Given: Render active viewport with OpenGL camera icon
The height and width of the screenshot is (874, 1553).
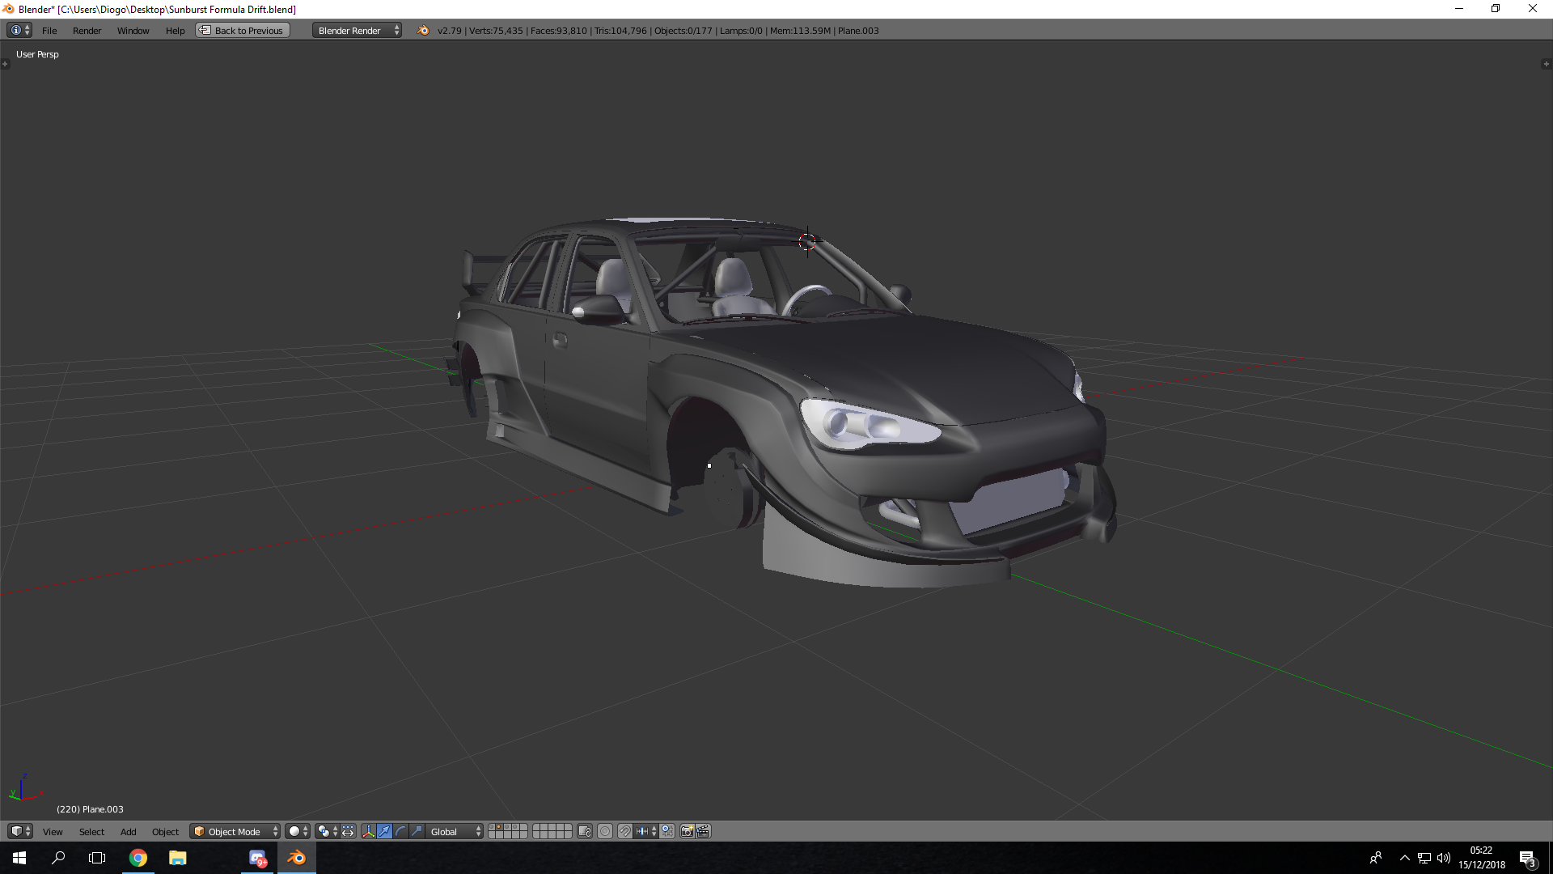Looking at the screenshot, I should 687,831.
